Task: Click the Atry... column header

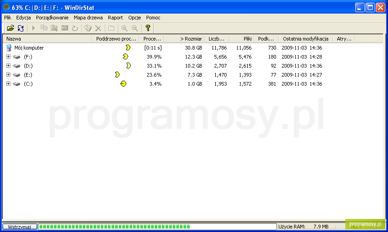Action: pyautogui.click(x=344, y=39)
